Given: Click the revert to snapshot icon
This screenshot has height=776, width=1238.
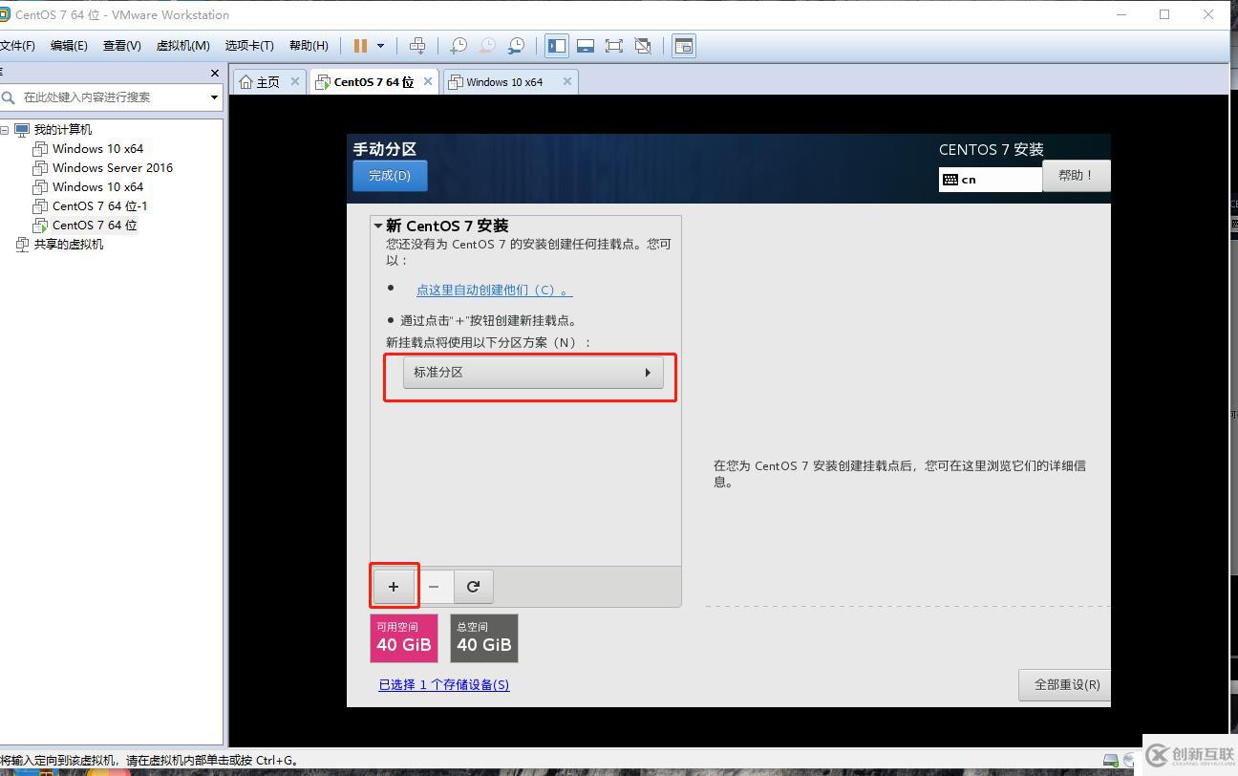Looking at the screenshot, I should point(487,46).
